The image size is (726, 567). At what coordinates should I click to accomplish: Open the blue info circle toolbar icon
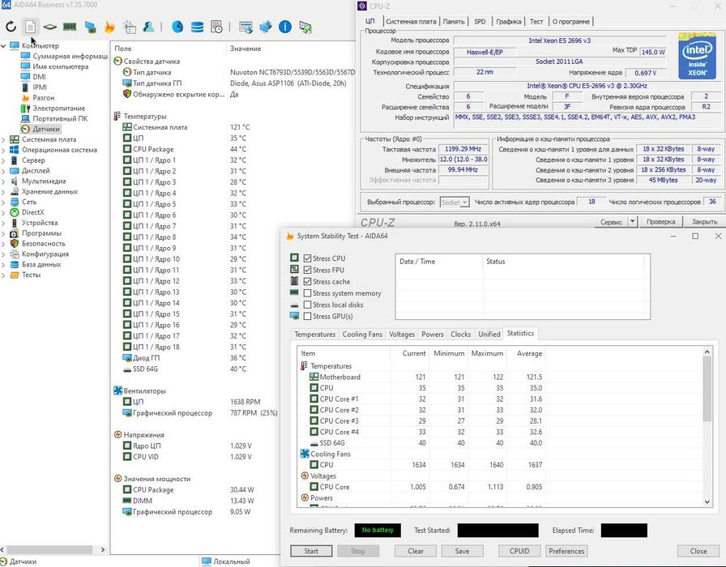click(285, 28)
